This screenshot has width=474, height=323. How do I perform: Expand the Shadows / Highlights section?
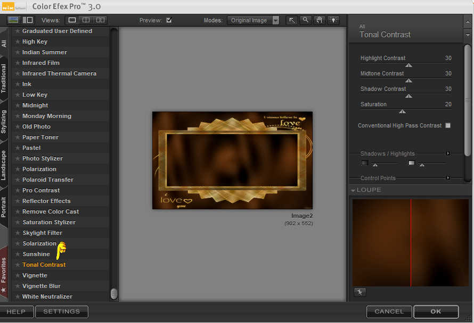point(448,154)
